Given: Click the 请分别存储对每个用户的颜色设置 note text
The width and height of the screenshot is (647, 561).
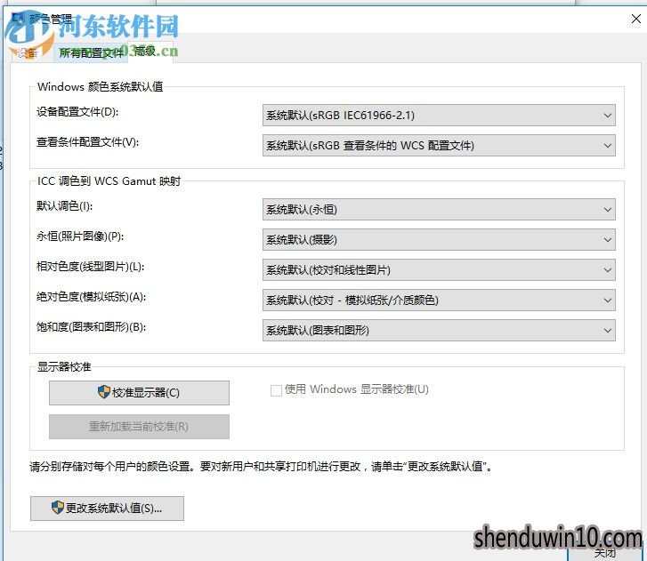Looking at the screenshot, I should coord(261,467).
